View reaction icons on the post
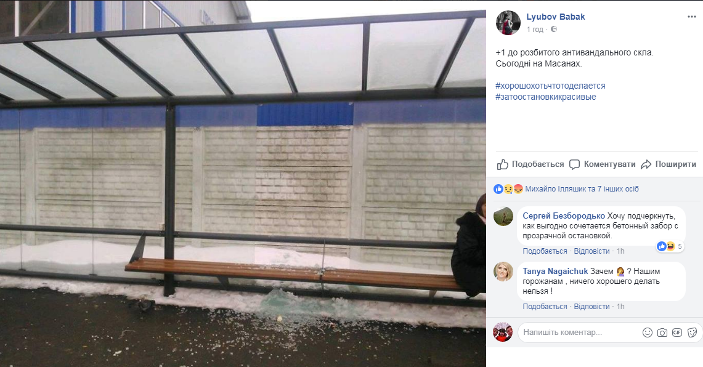 (x=508, y=189)
